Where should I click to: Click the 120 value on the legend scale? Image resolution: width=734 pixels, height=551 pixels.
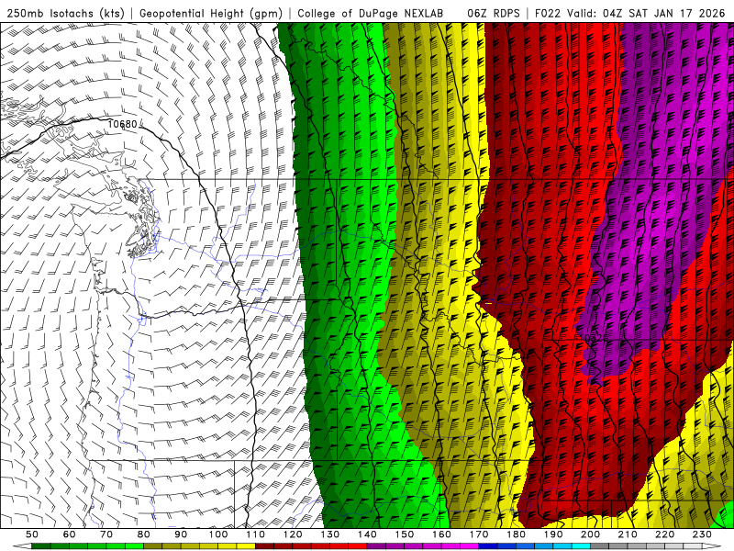coord(293,534)
